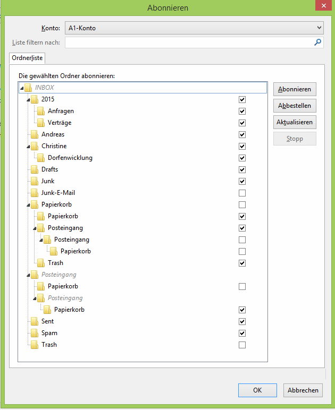Collapse the greyed Posteingang node directly under INBOX
Screen dimensions: 335x410
[x=28, y=275]
